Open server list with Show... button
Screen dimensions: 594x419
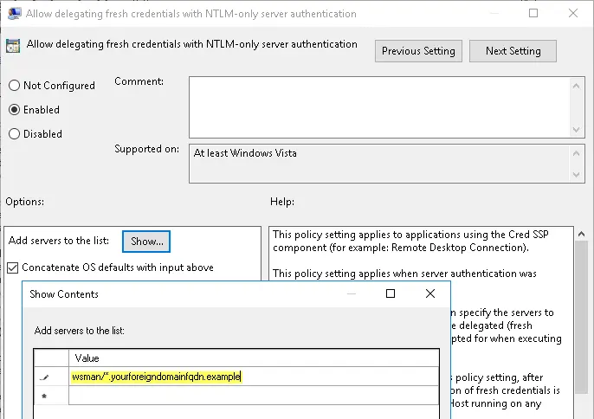[147, 241]
